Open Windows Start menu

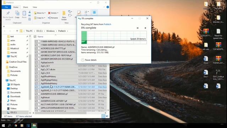[x=3, y=126]
